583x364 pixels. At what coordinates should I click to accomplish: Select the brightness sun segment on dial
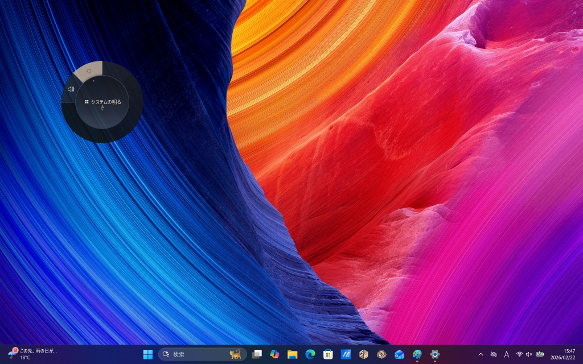88,71
